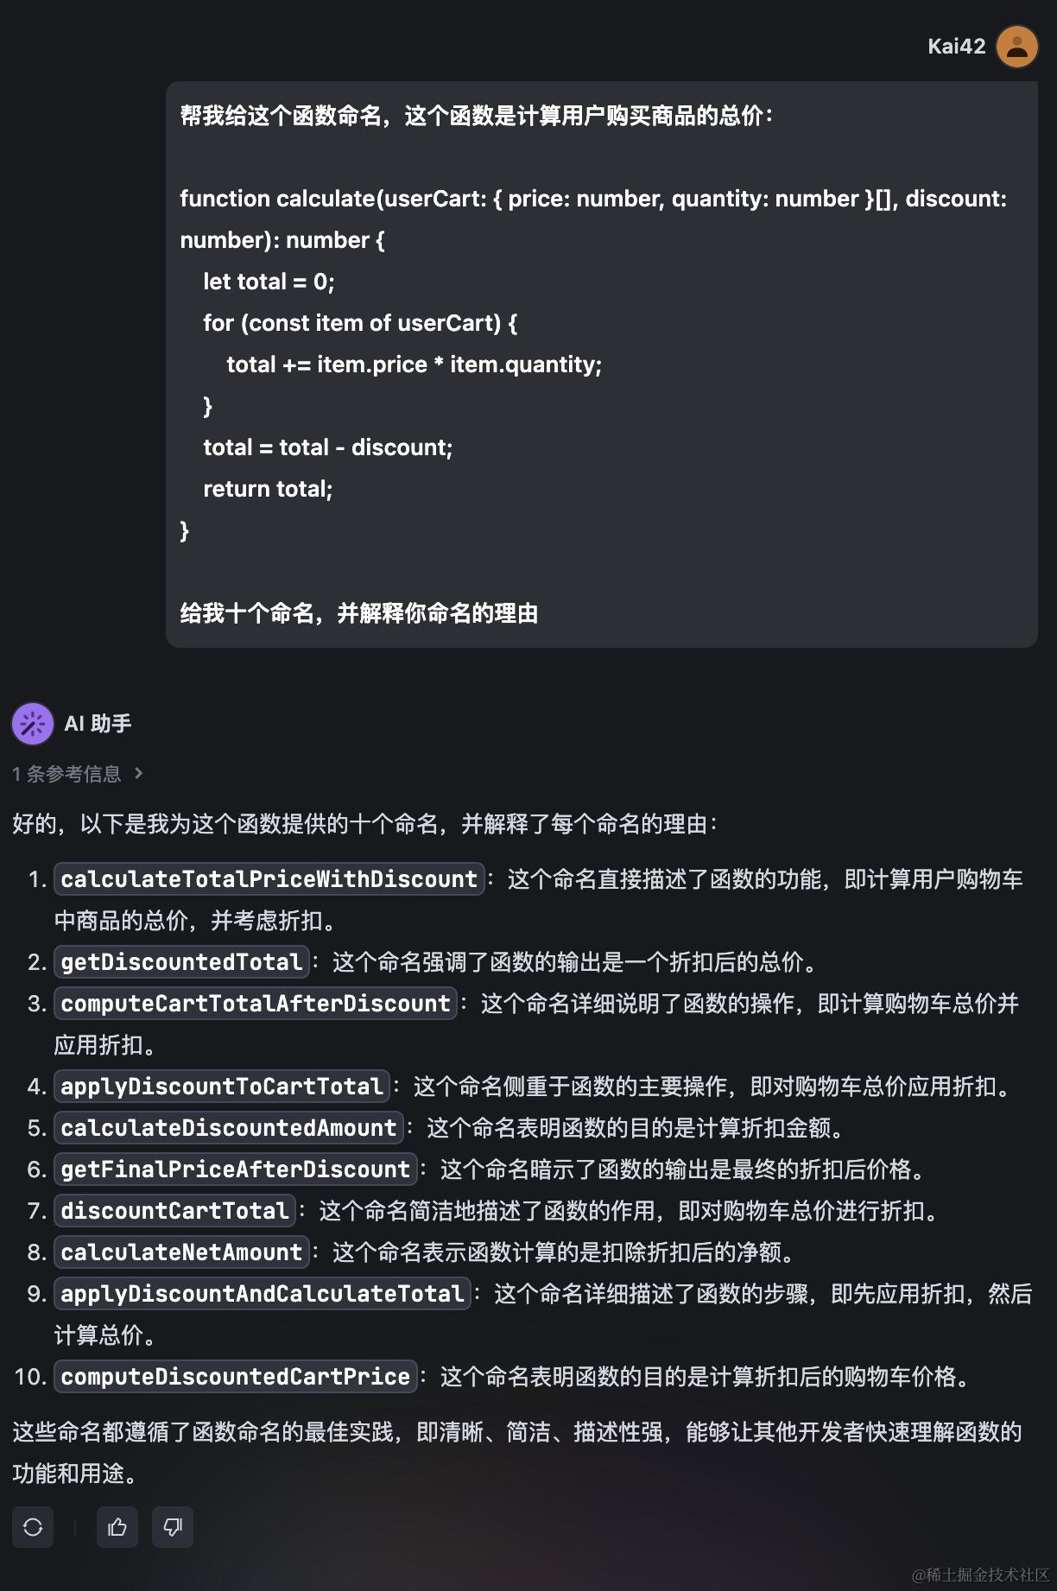
Task: Select the discountCartTotal code chip
Action: [174, 1211]
